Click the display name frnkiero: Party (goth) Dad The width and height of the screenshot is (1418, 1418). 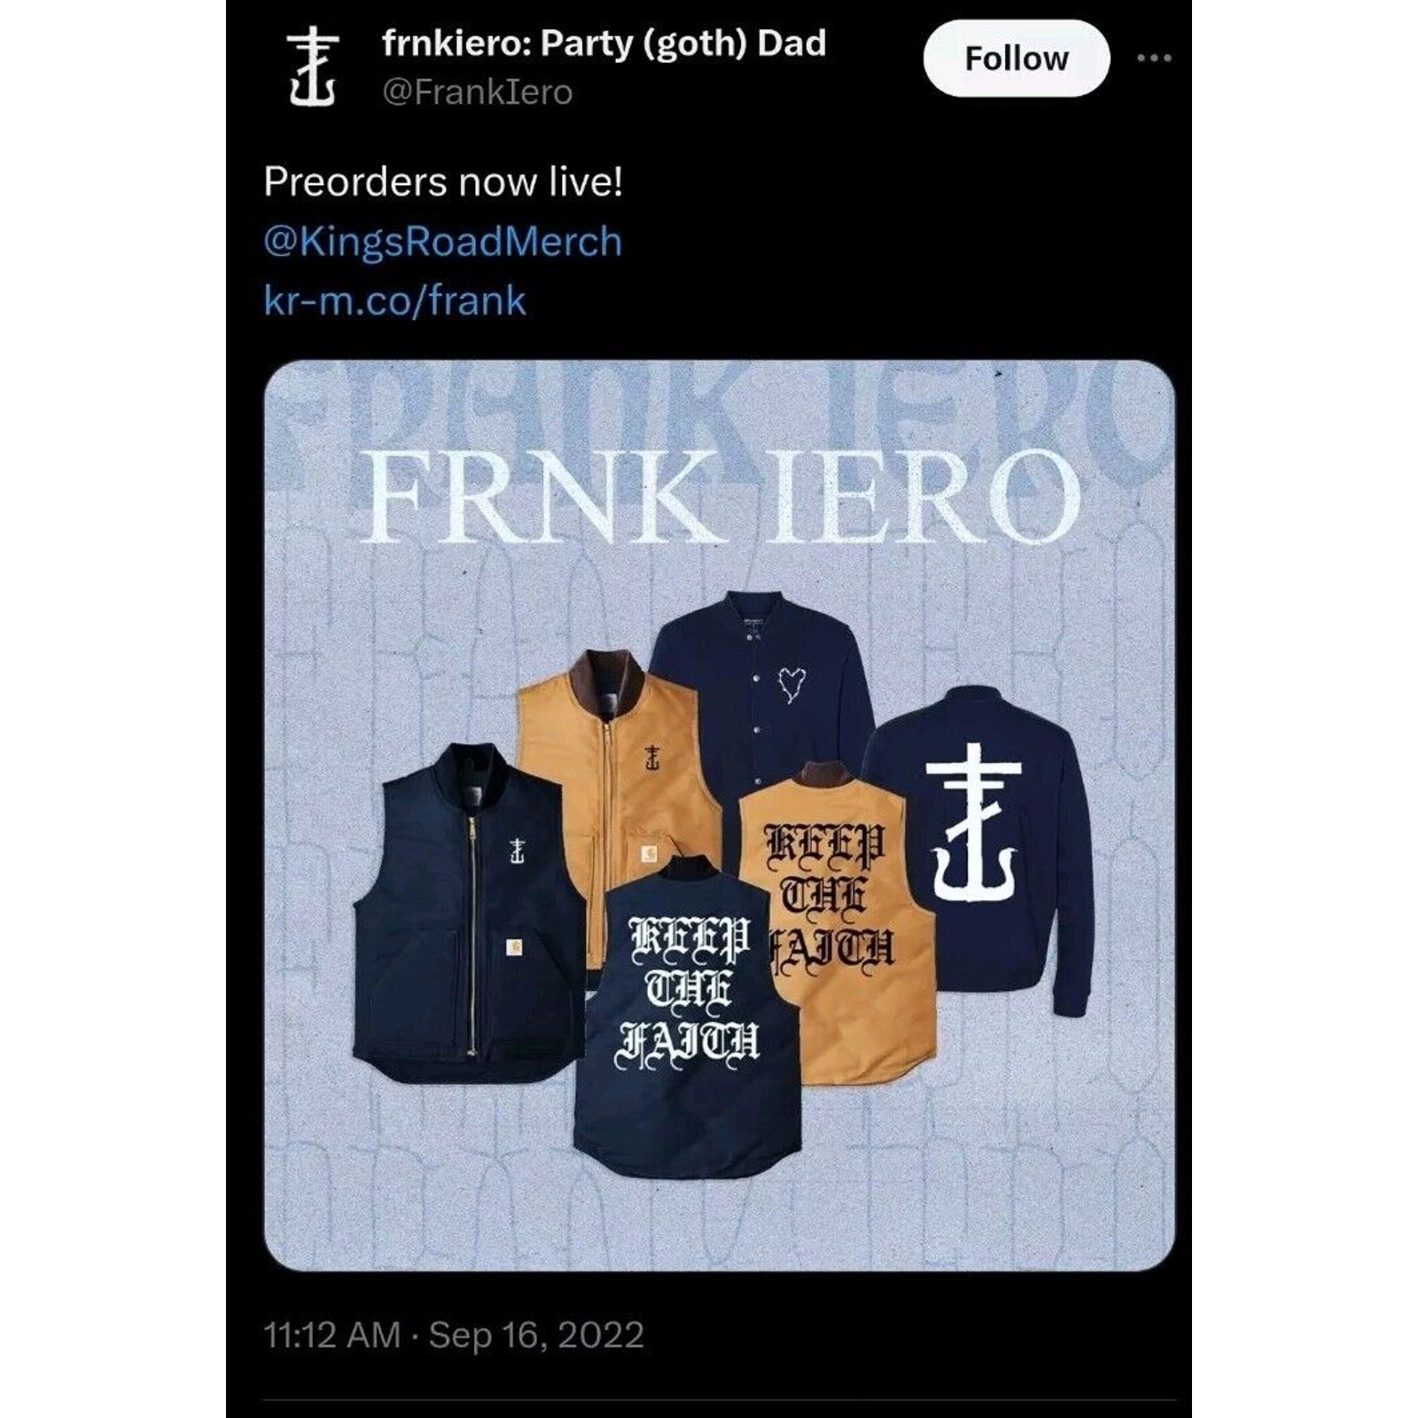[604, 43]
